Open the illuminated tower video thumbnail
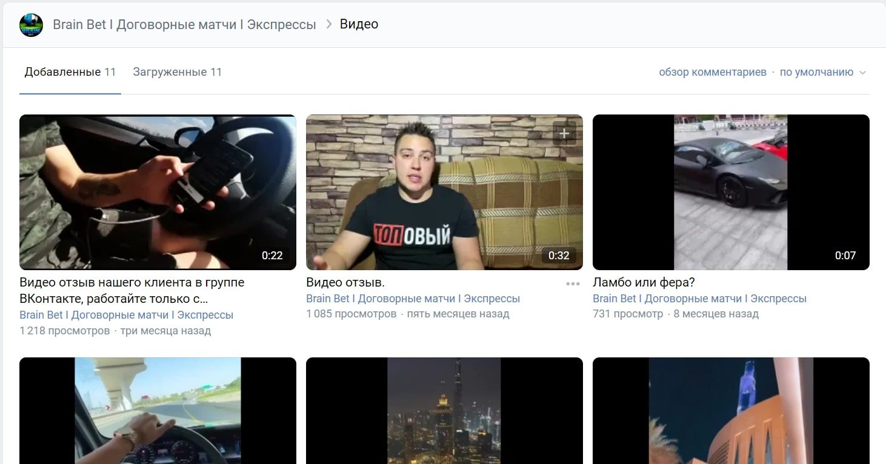886x464 pixels. pyautogui.click(x=731, y=411)
